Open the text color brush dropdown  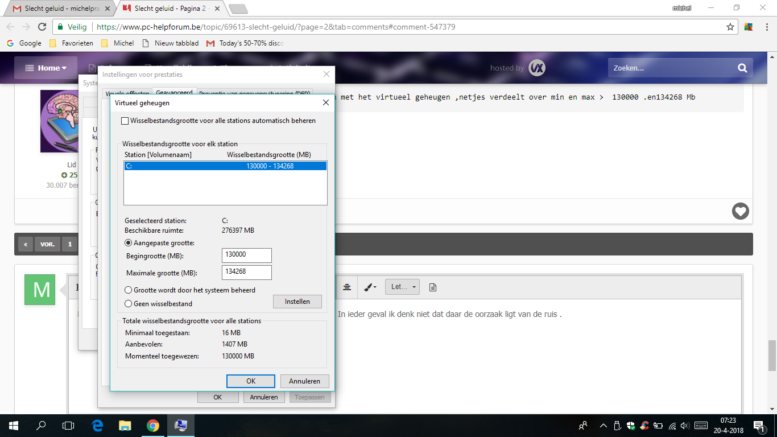[370, 287]
